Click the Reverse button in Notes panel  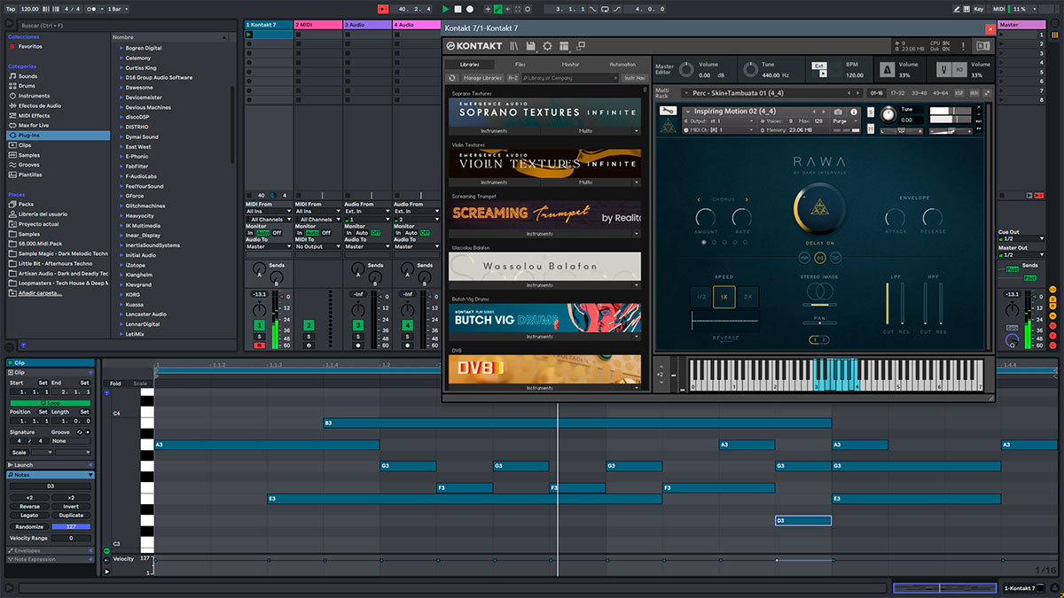[29, 507]
